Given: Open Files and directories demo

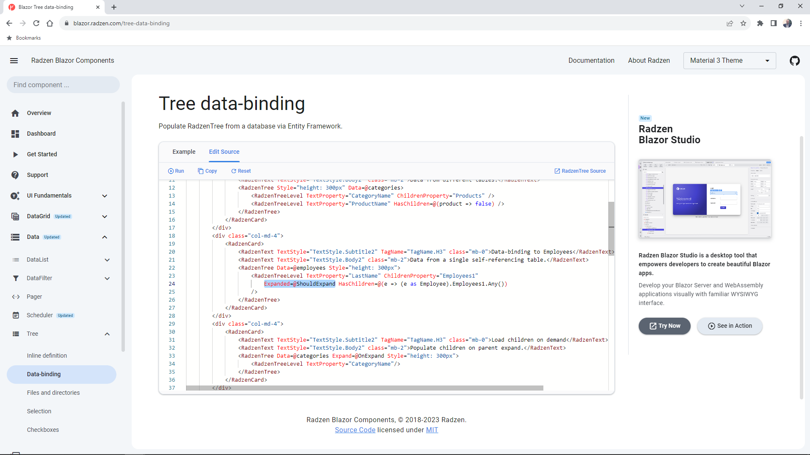Looking at the screenshot, I should [53, 393].
